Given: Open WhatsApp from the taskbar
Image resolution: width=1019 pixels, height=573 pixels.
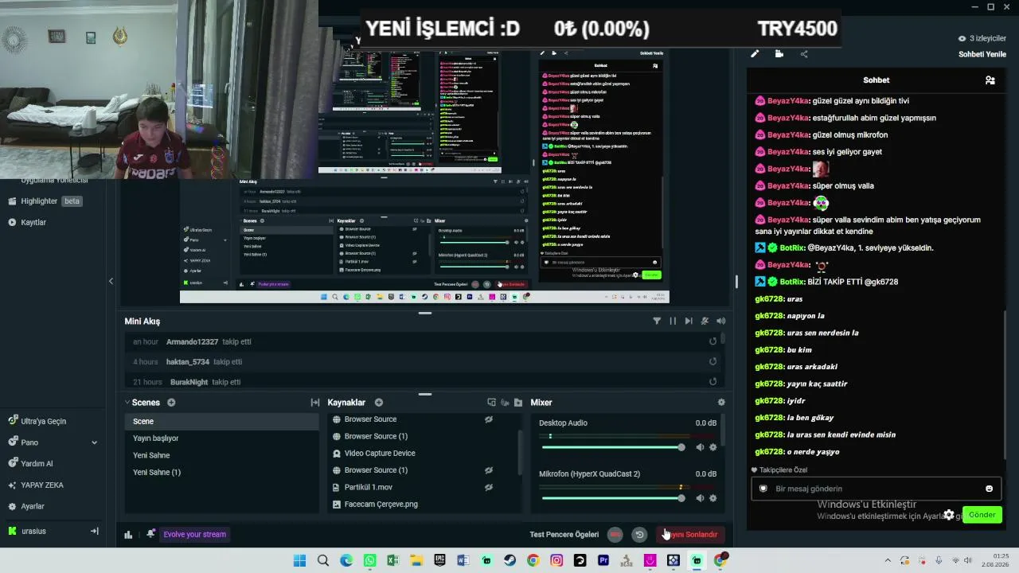Looking at the screenshot, I should pos(369,561).
